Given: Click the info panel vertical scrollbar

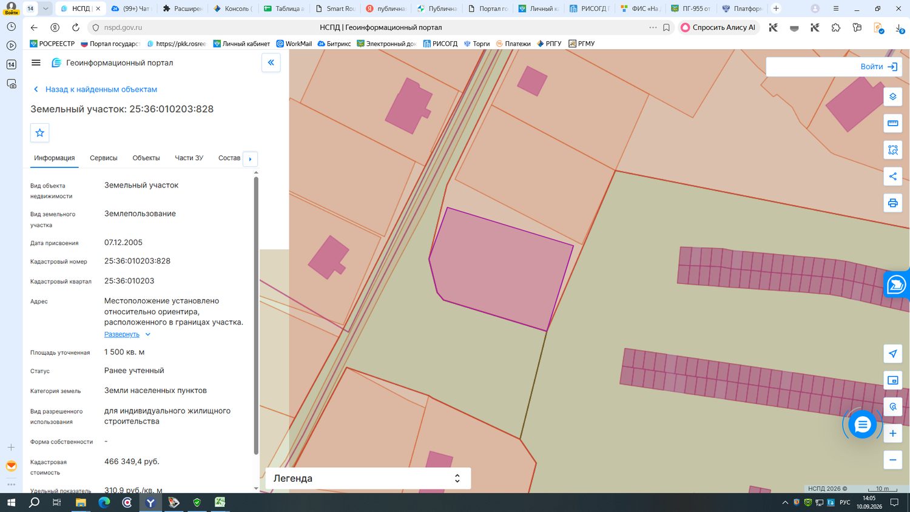Looking at the screenshot, I should pos(256,315).
